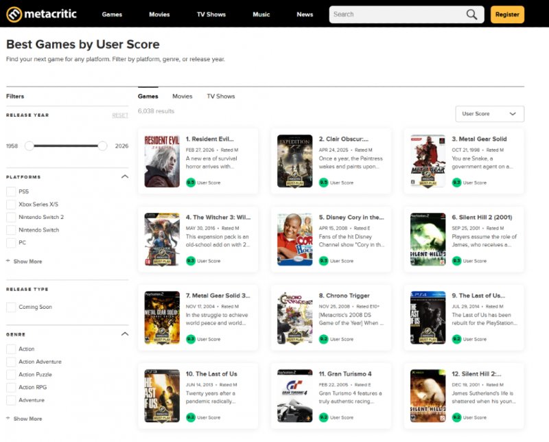The image size is (549, 442).
Task: Open the User Score sort dropdown
Action: click(x=489, y=114)
